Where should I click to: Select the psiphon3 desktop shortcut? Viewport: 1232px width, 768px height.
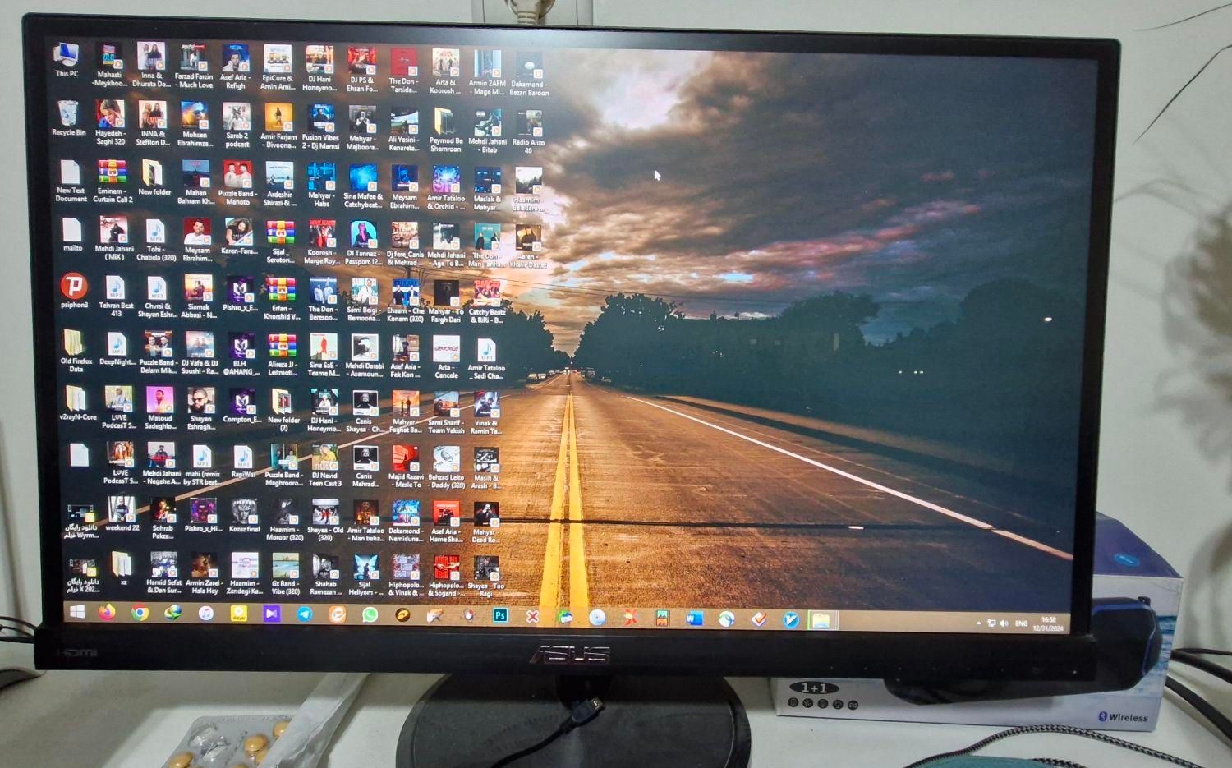tap(74, 292)
